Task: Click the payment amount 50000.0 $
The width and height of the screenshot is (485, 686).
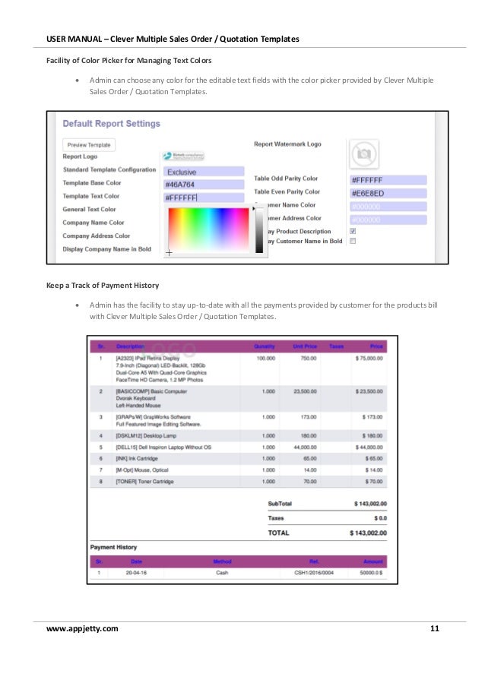Action: tap(371, 573)
